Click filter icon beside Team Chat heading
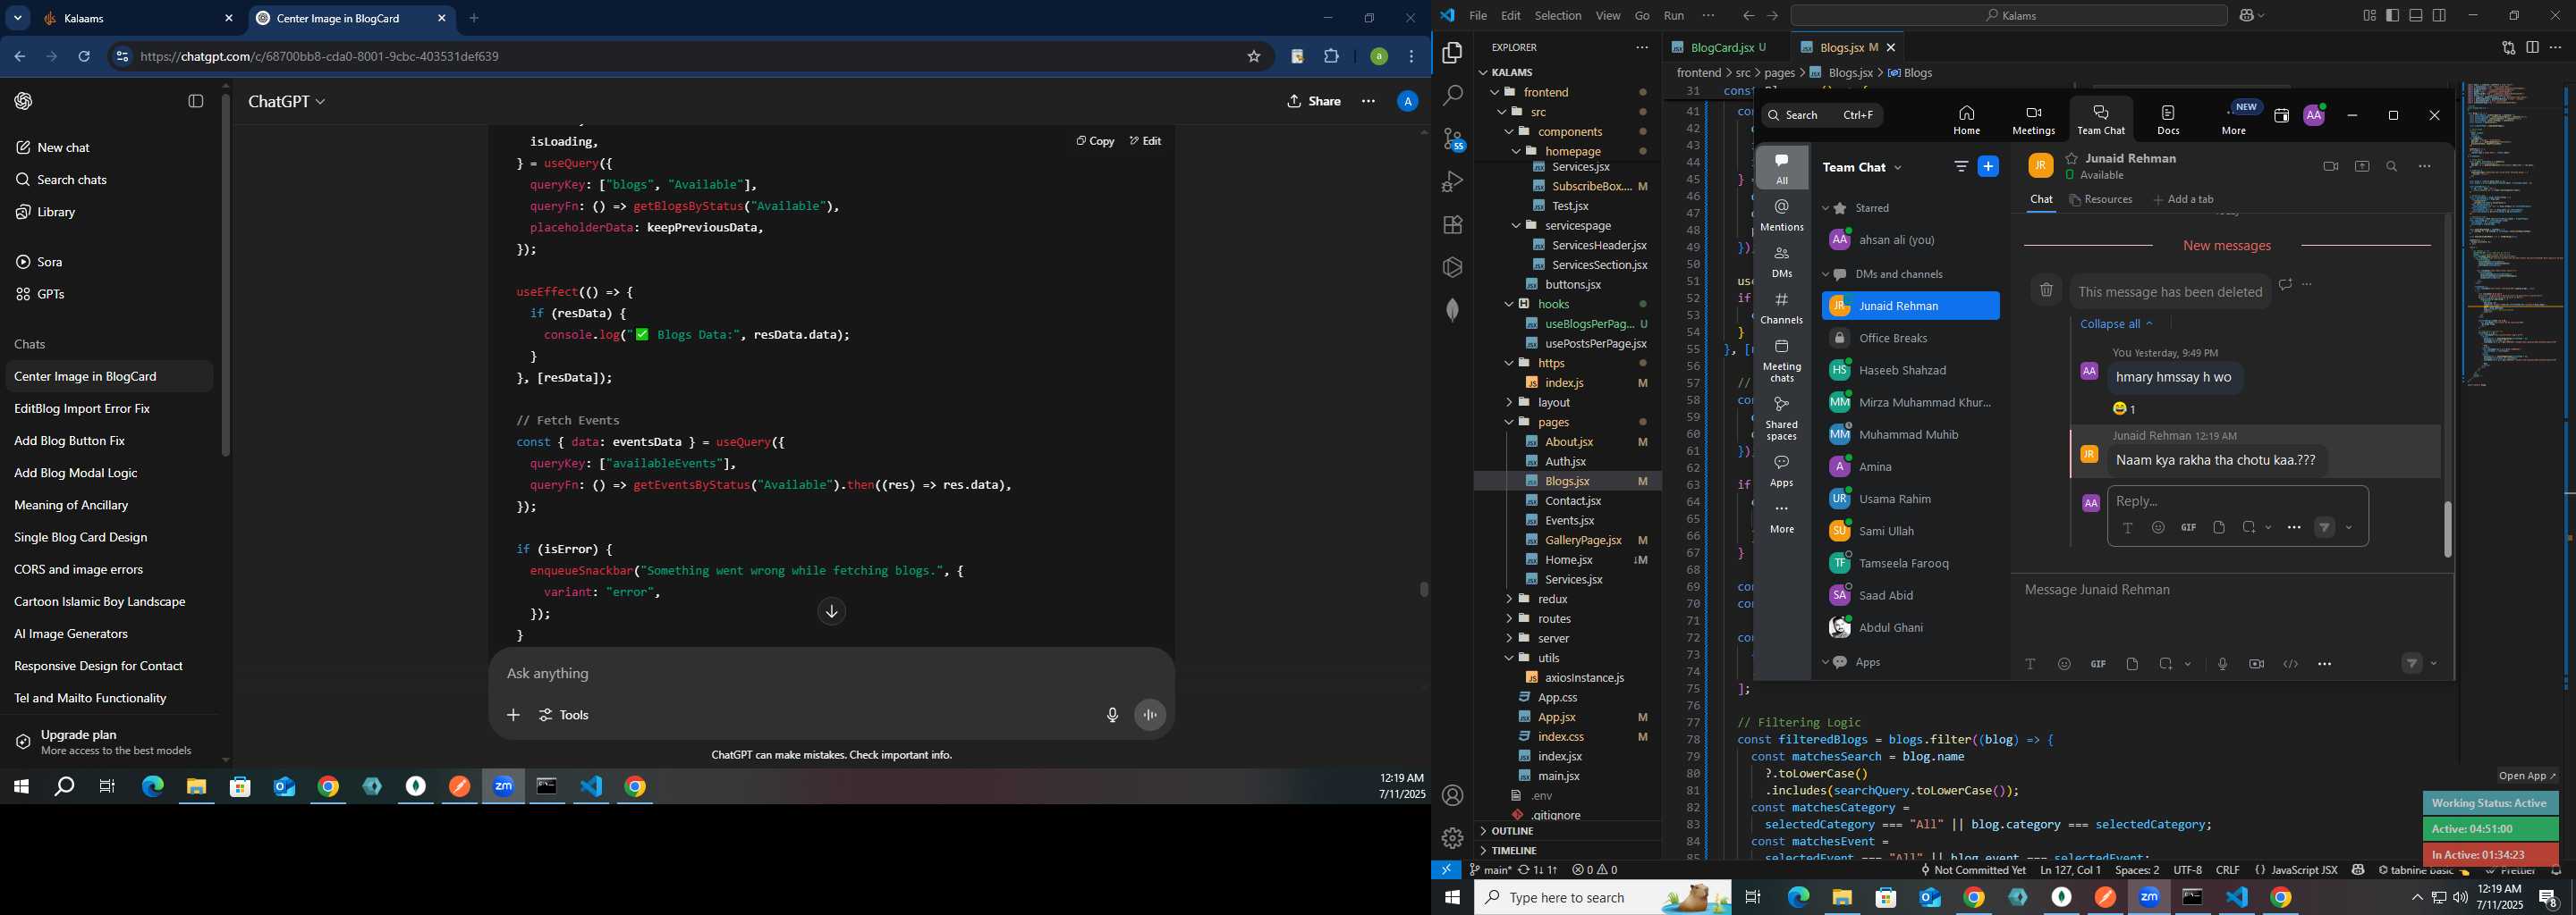The width and height of the screenshot is (2576, 915). (x=1961, y=167)
